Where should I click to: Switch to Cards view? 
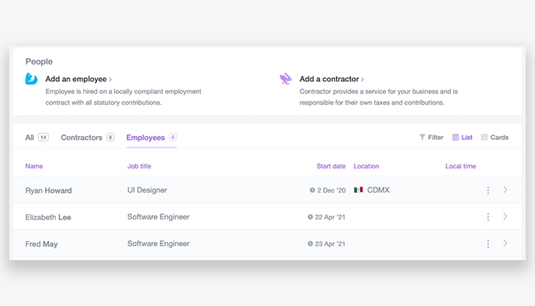pos(494,137)
